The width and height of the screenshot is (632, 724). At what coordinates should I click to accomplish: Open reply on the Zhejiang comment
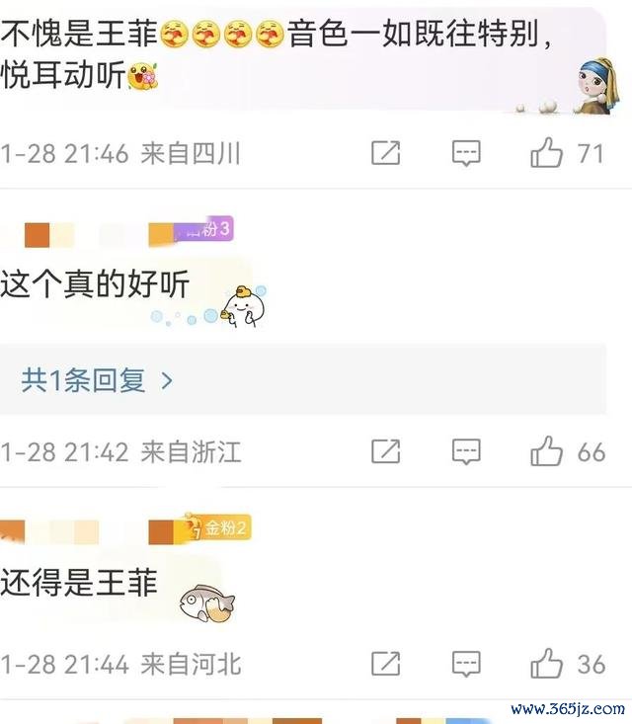pos(466,452)
